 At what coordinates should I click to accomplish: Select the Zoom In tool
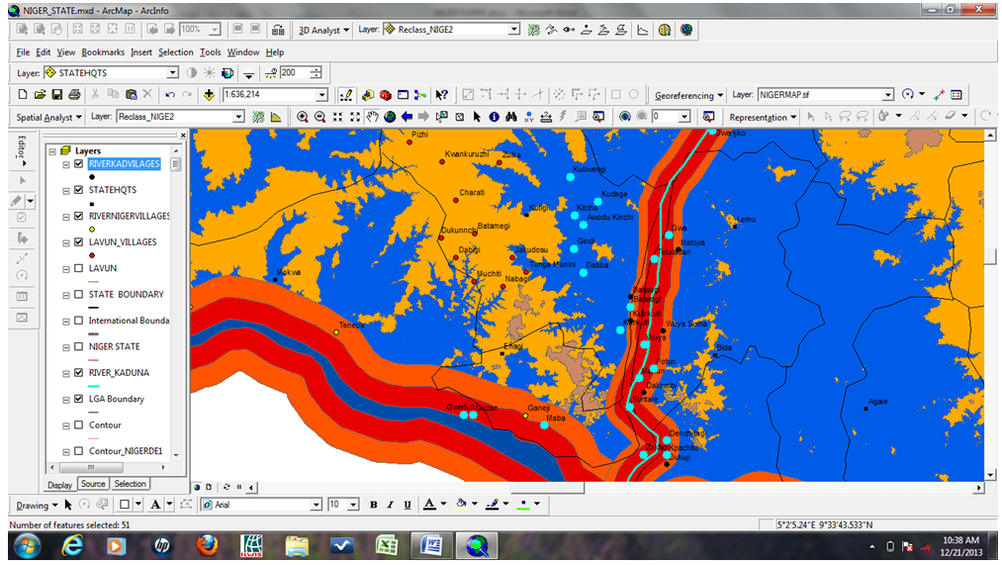tap(303, 117)
